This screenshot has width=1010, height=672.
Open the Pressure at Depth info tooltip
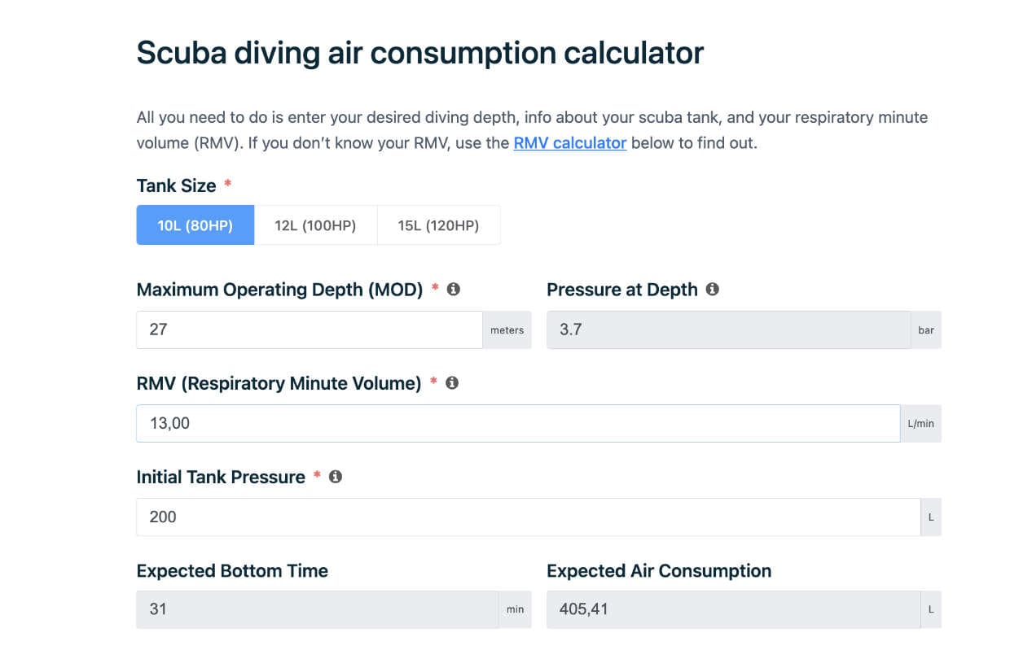711,289
